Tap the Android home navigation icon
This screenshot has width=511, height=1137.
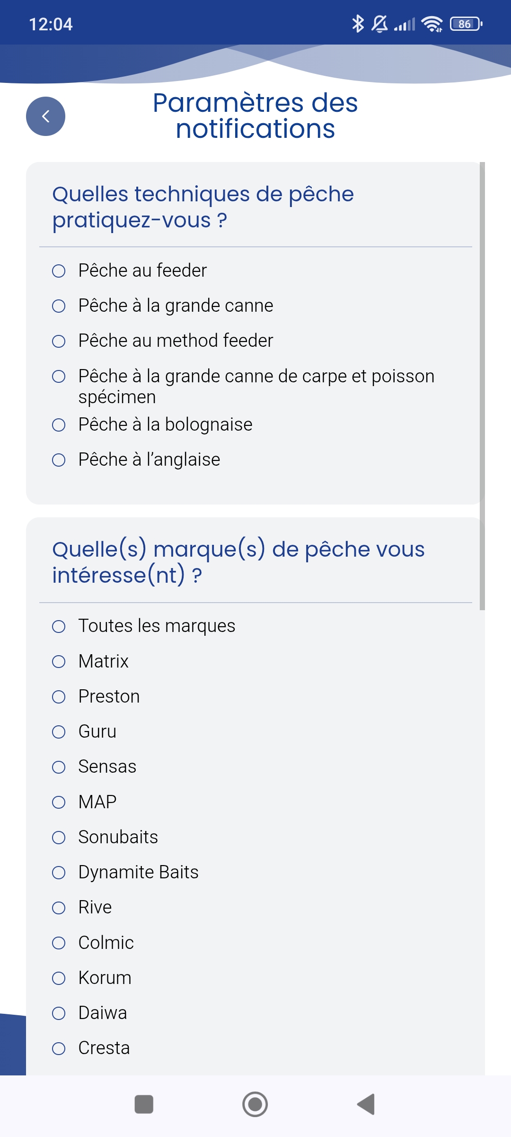[255, 1104]
